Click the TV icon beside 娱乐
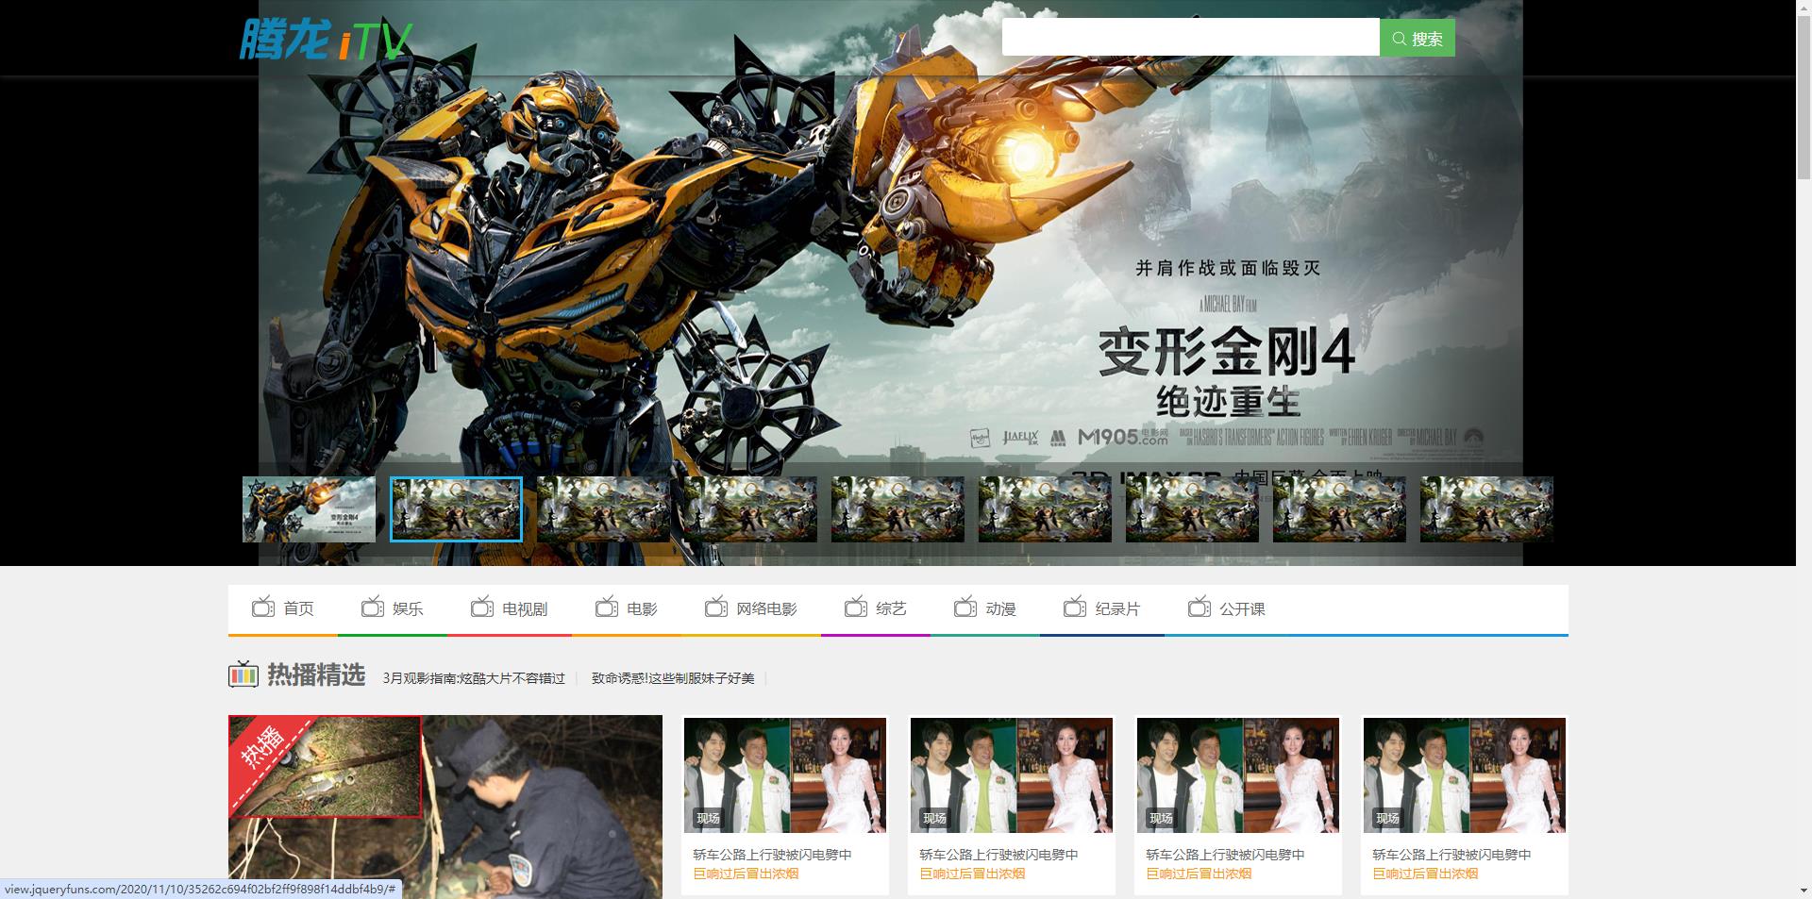Viewport: 1812px width, 899px height. pos(373,607)
